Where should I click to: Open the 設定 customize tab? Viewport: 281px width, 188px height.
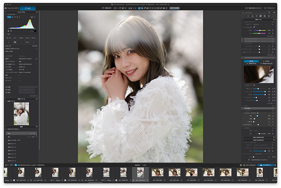[28, 8]
